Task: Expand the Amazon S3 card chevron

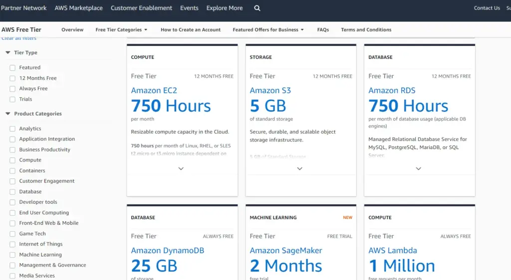Action: (x=299, y=168)
